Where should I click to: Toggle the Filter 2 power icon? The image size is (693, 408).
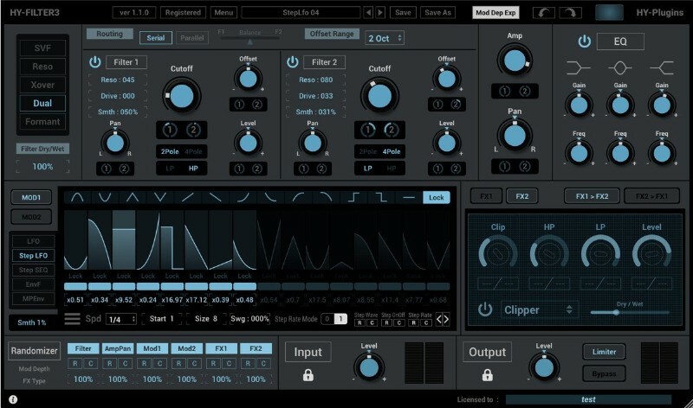(x=292, y=62)
